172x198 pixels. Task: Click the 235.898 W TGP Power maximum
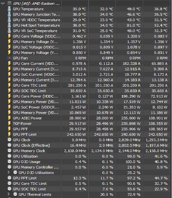pyautogui.click(x=131, y=124)
